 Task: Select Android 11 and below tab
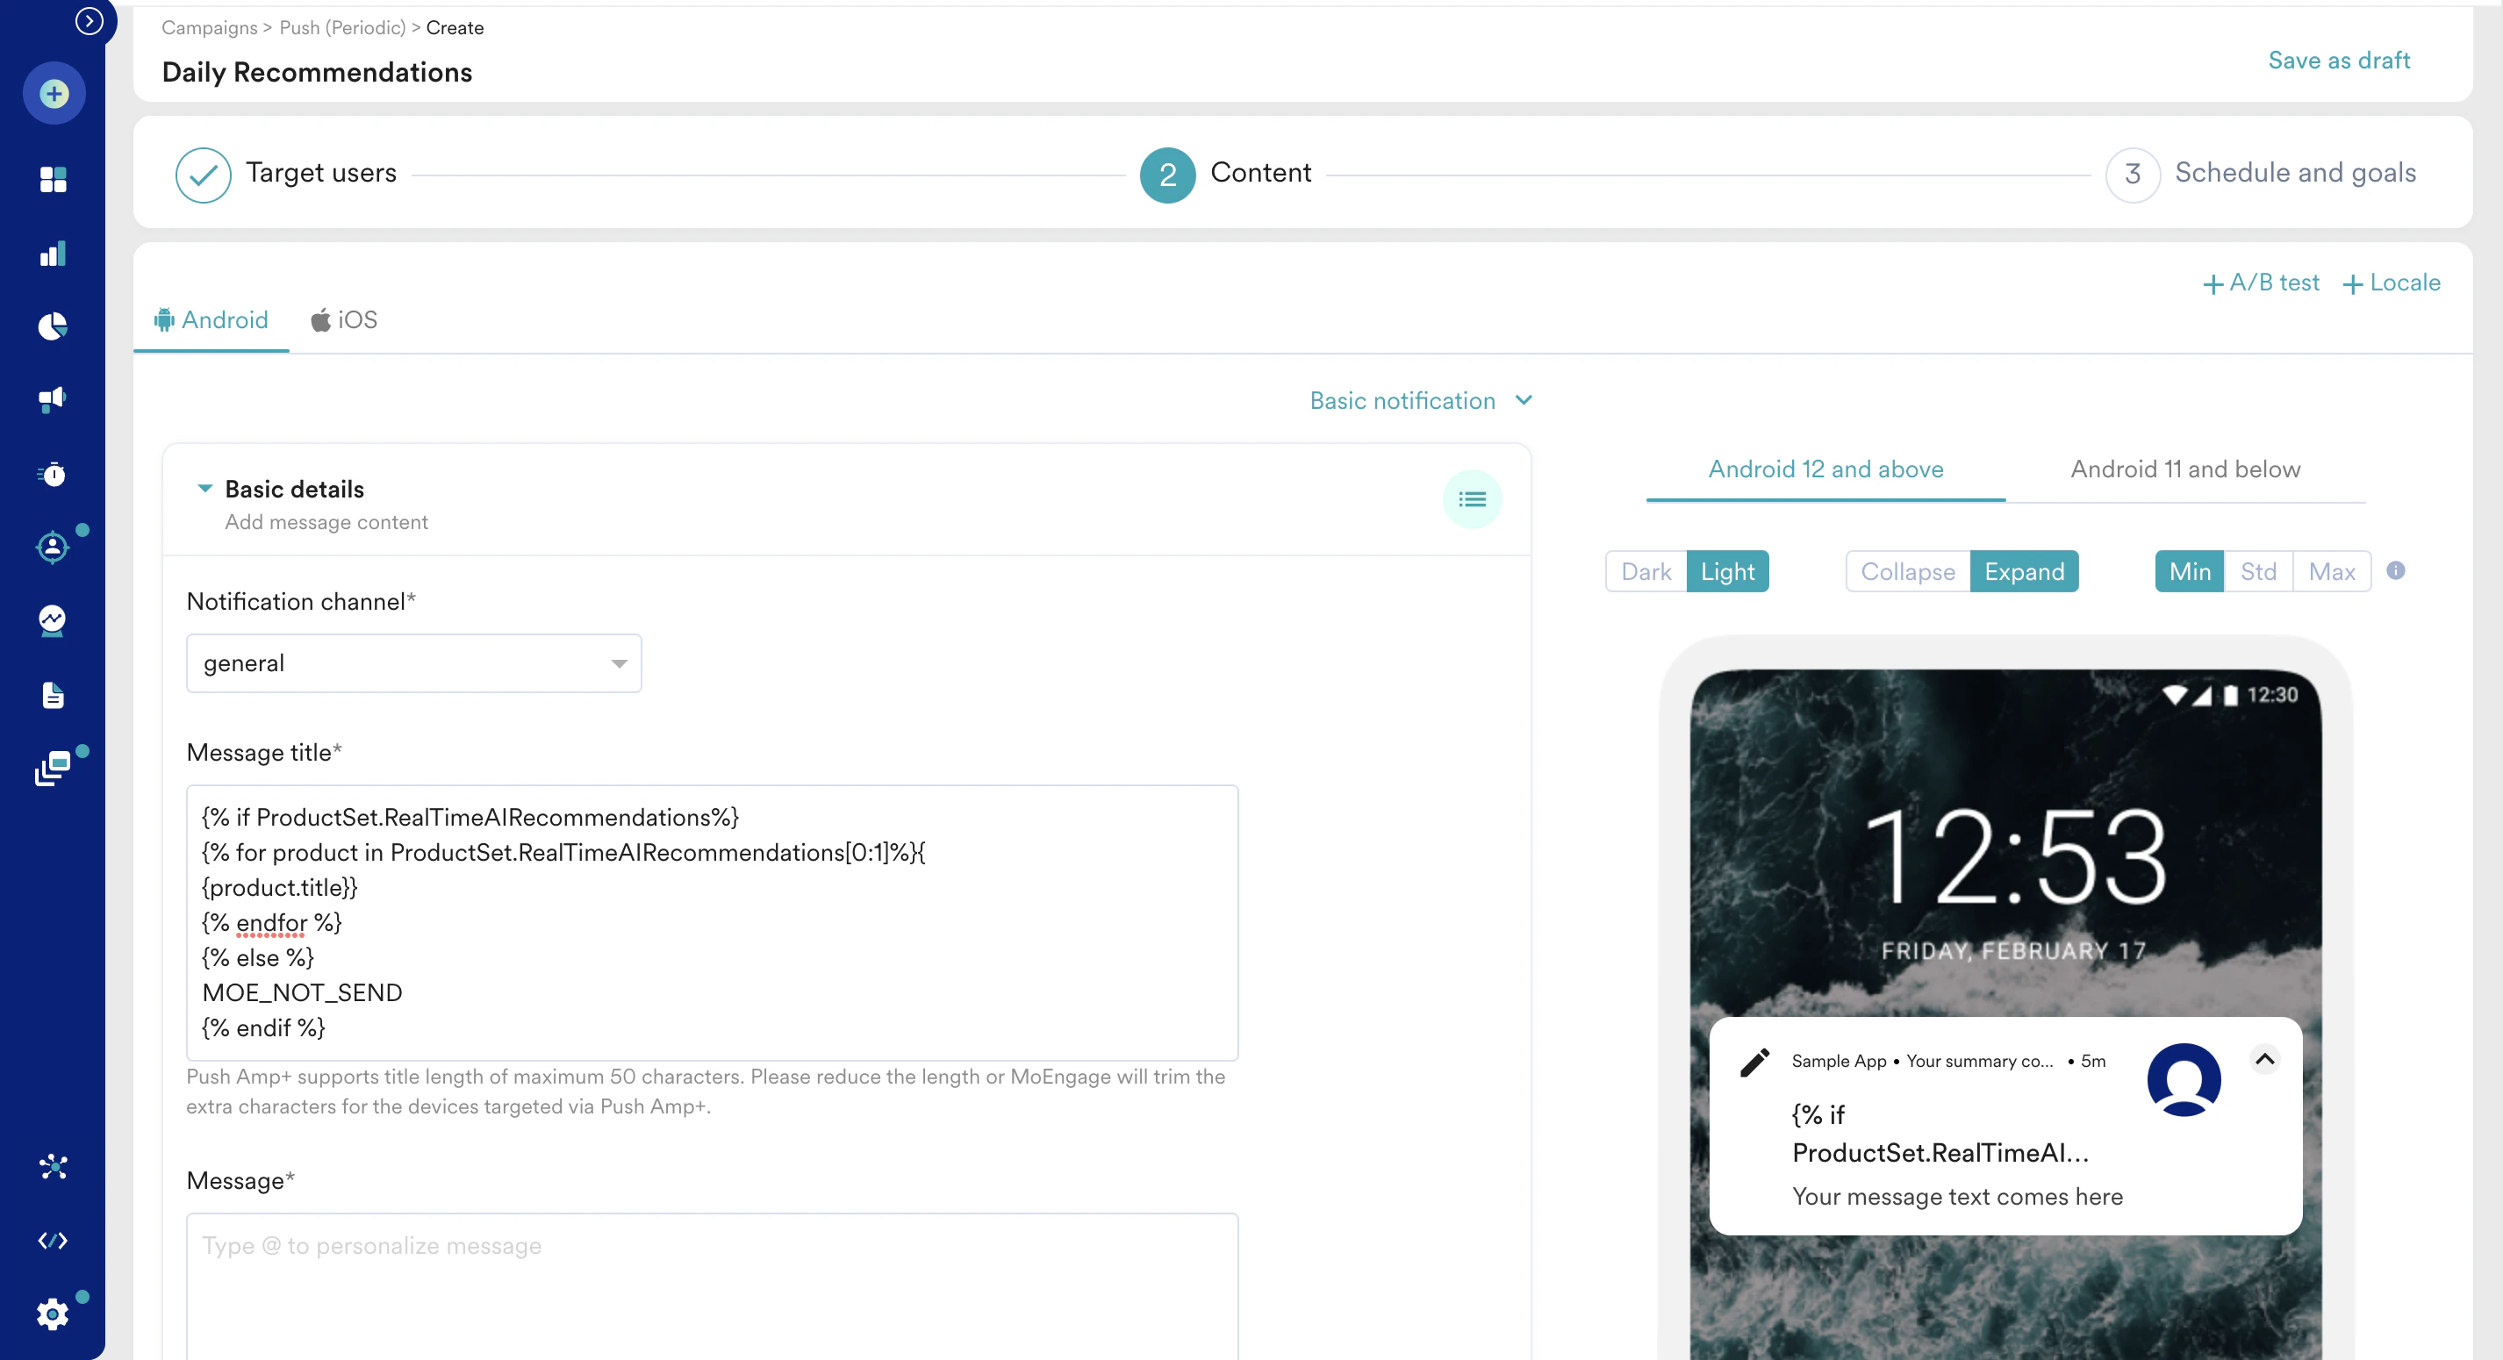2184,469
